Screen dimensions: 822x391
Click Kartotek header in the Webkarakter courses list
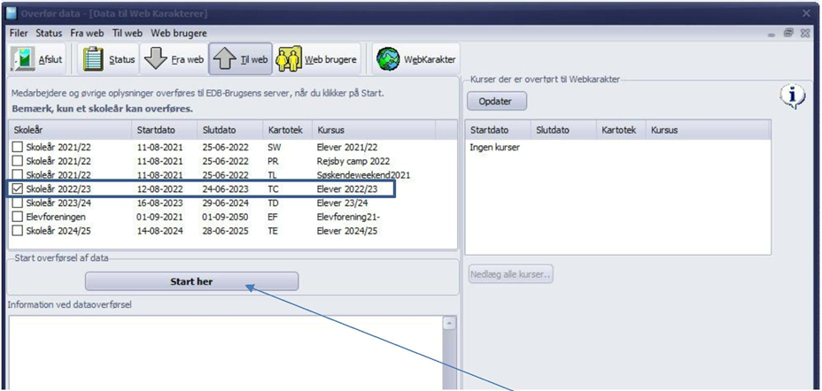[x=621, y=130]
